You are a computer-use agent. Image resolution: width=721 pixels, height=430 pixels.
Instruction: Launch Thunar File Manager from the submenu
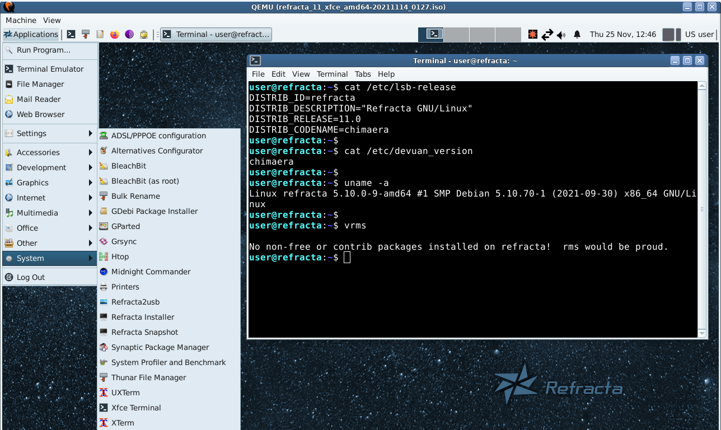(169, 377)
